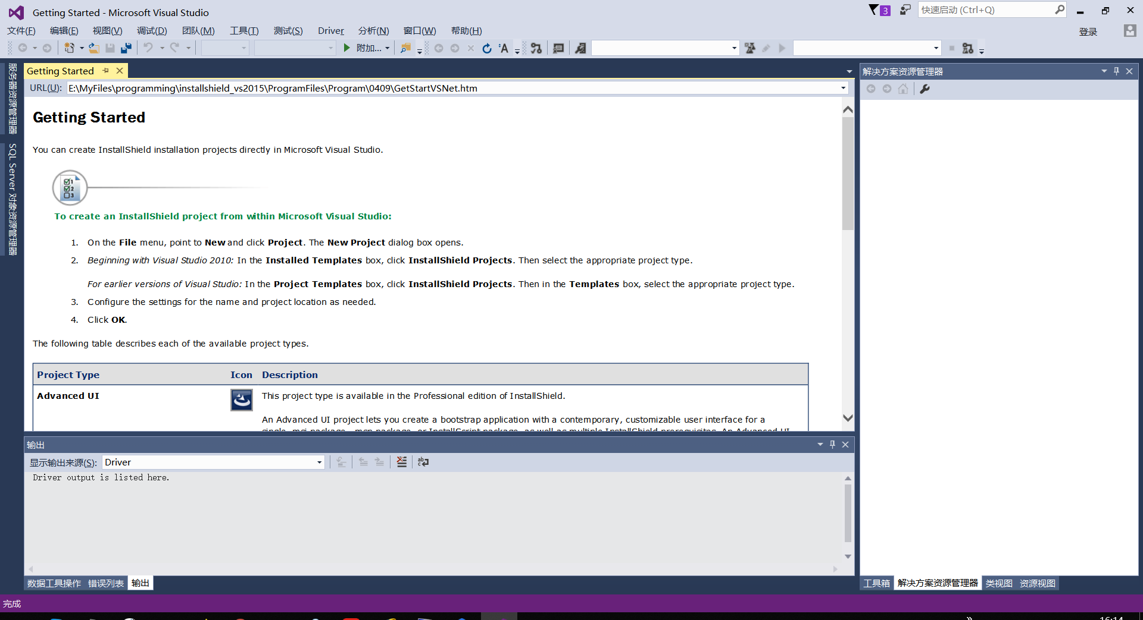Click the wrench Properties icon in Solution Explorer

pos(925,89)
